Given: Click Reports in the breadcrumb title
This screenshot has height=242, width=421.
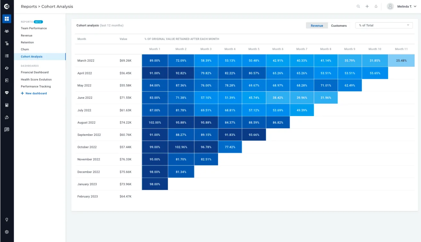Looking at the screenshot, I should [x=28, y=6].
